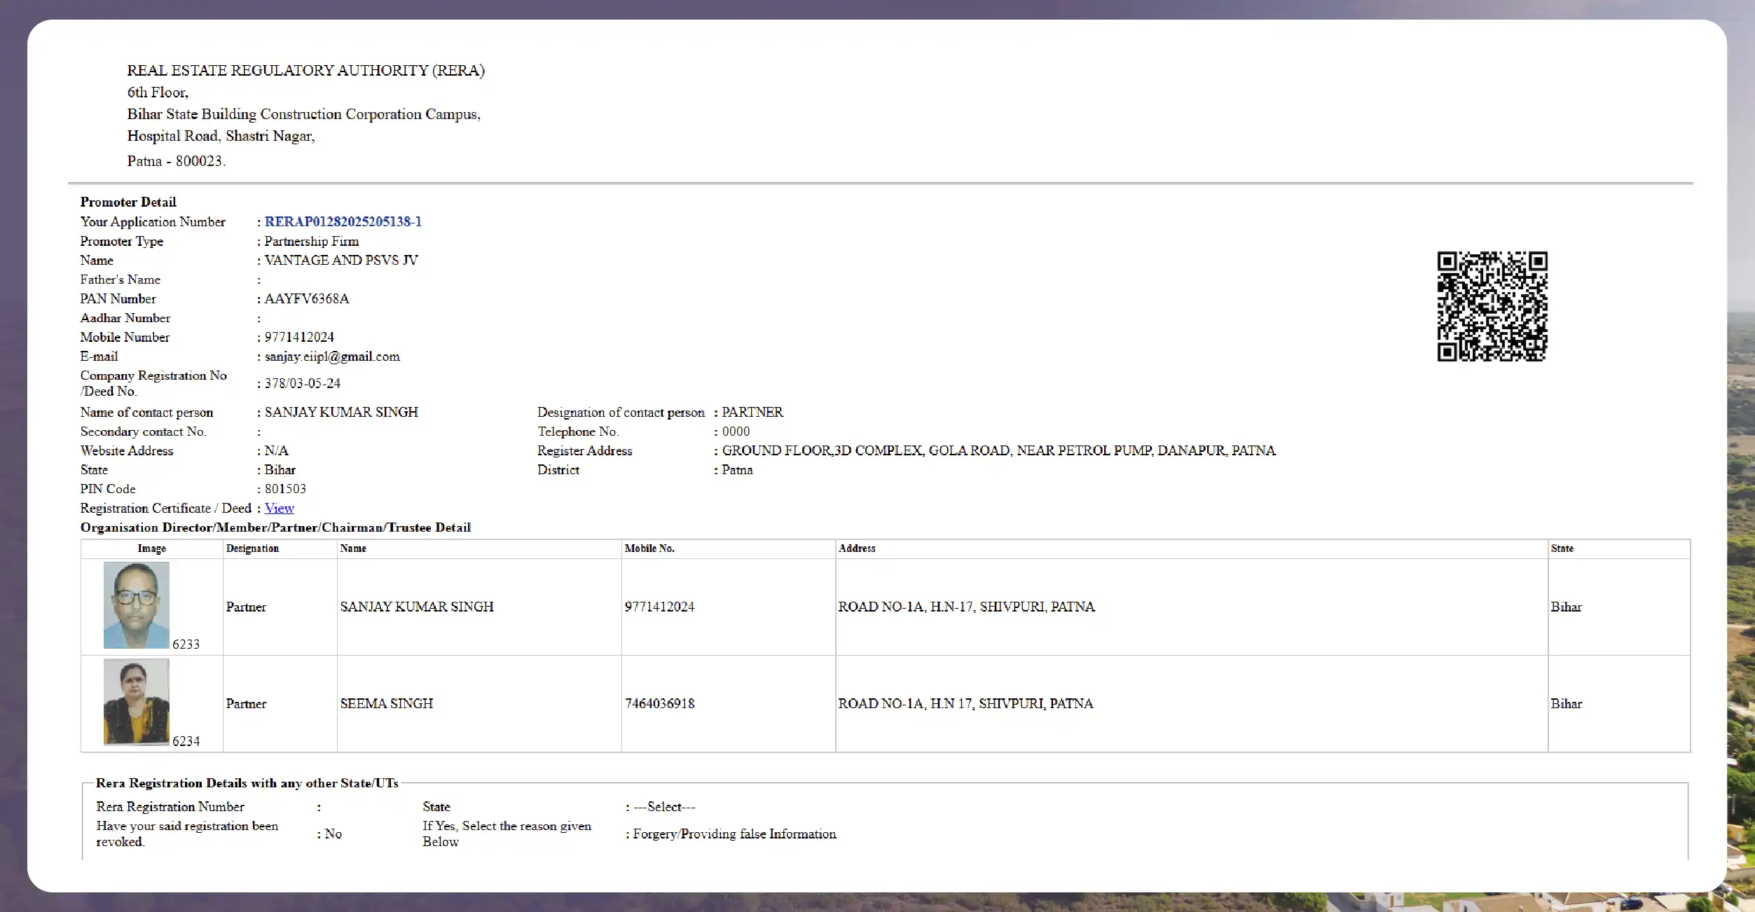This screenshot has width=1755, height=912.
Task: Click the Designation column header
Action: (252, 548)
